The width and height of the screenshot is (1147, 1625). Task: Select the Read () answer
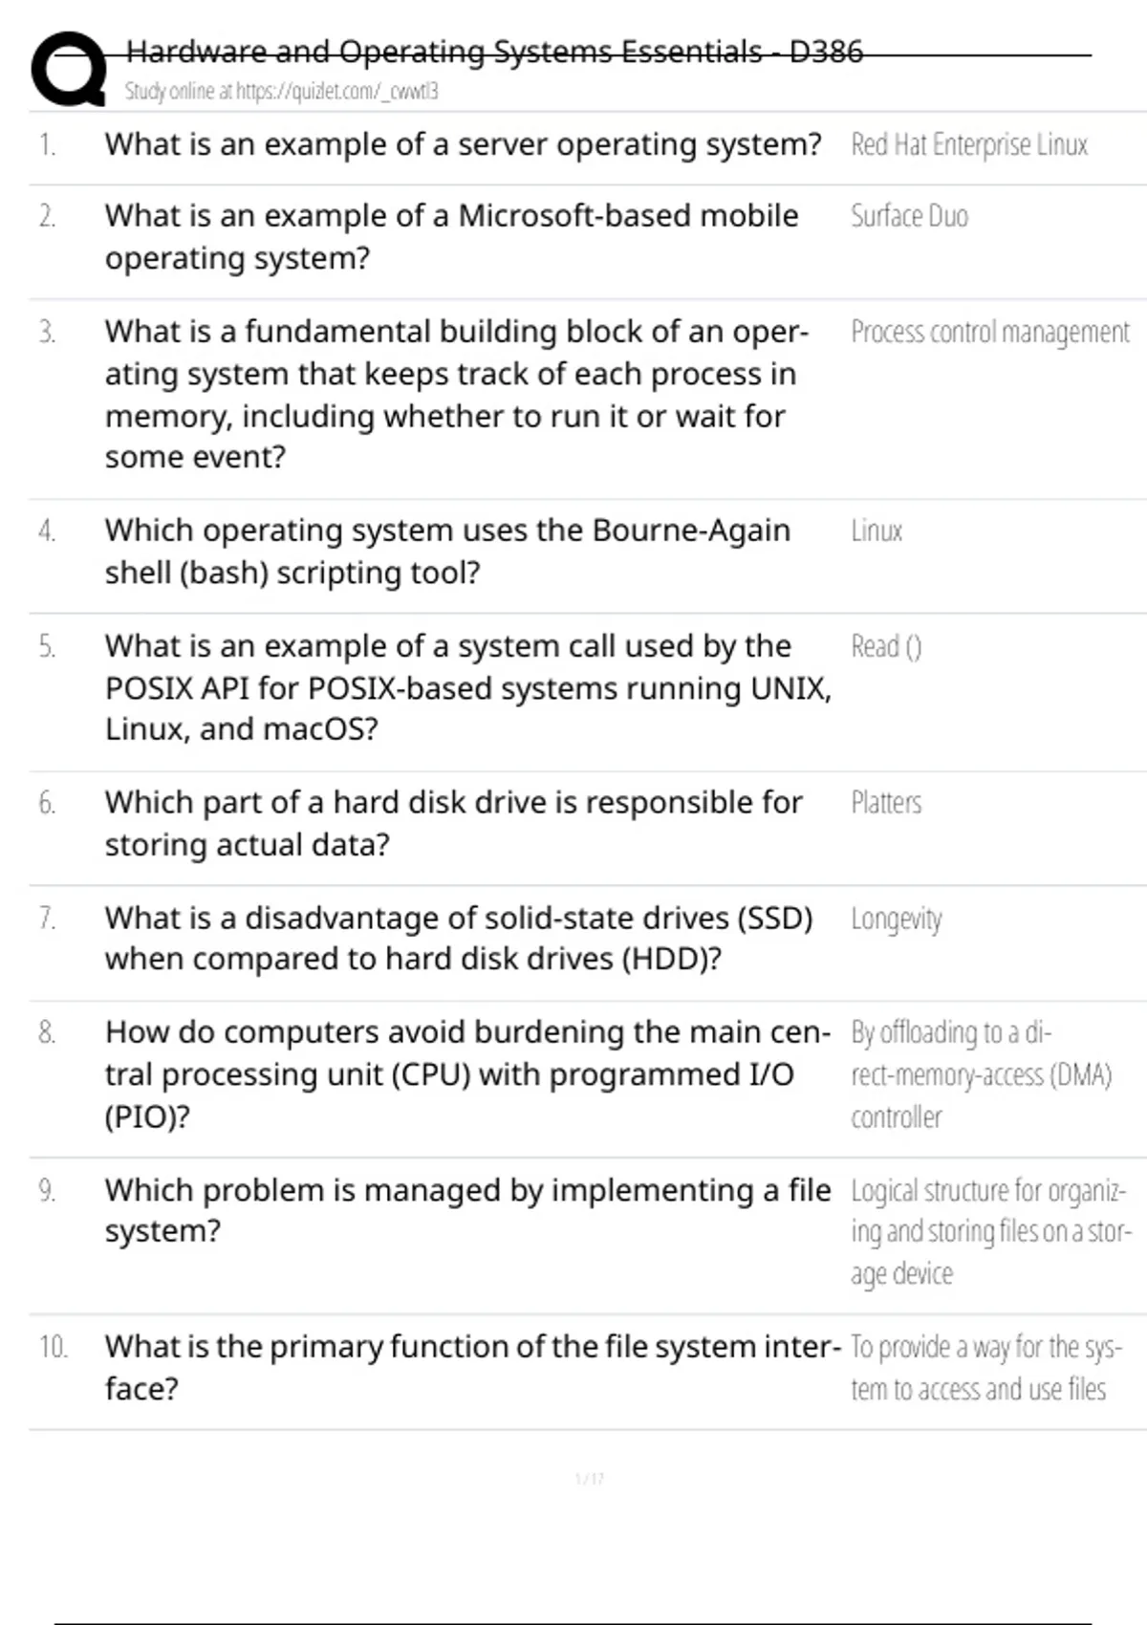point(886,647)
